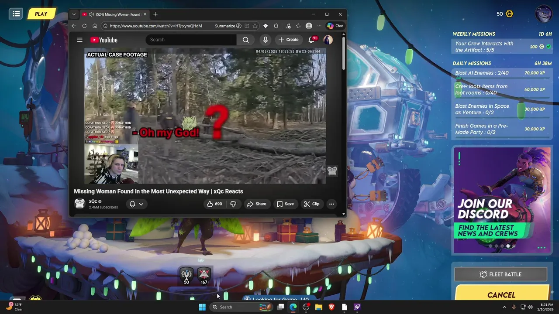The height and width of the screenshot is (314, 559).
Task: Select the Missing Woman Found browser tab
Action: 115,14
